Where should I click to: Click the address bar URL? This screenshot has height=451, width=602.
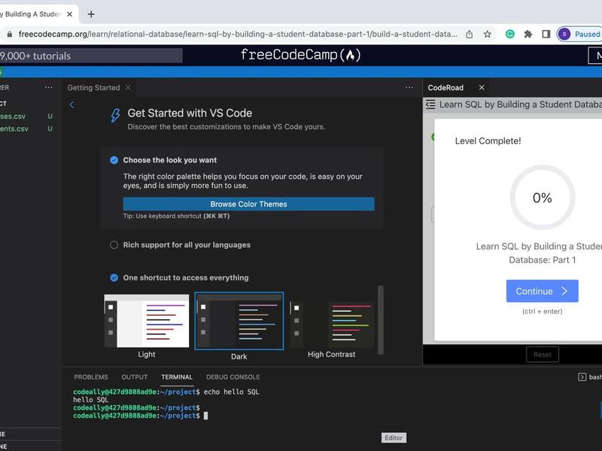237,34
